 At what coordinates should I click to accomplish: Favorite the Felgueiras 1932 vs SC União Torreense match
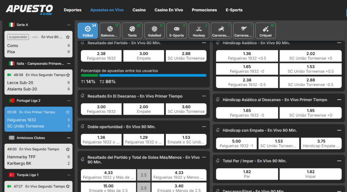click(x=68, y=112)
